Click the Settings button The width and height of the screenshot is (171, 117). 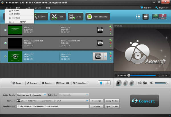coord(97,101)
